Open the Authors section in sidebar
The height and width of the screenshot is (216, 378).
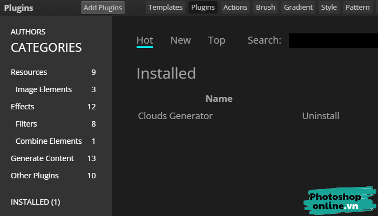click(28, 32)
